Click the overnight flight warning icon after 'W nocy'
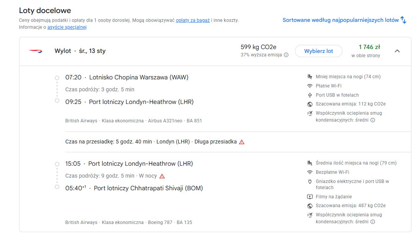This screenshot has width=416, height=234. [x=162, y=176]
